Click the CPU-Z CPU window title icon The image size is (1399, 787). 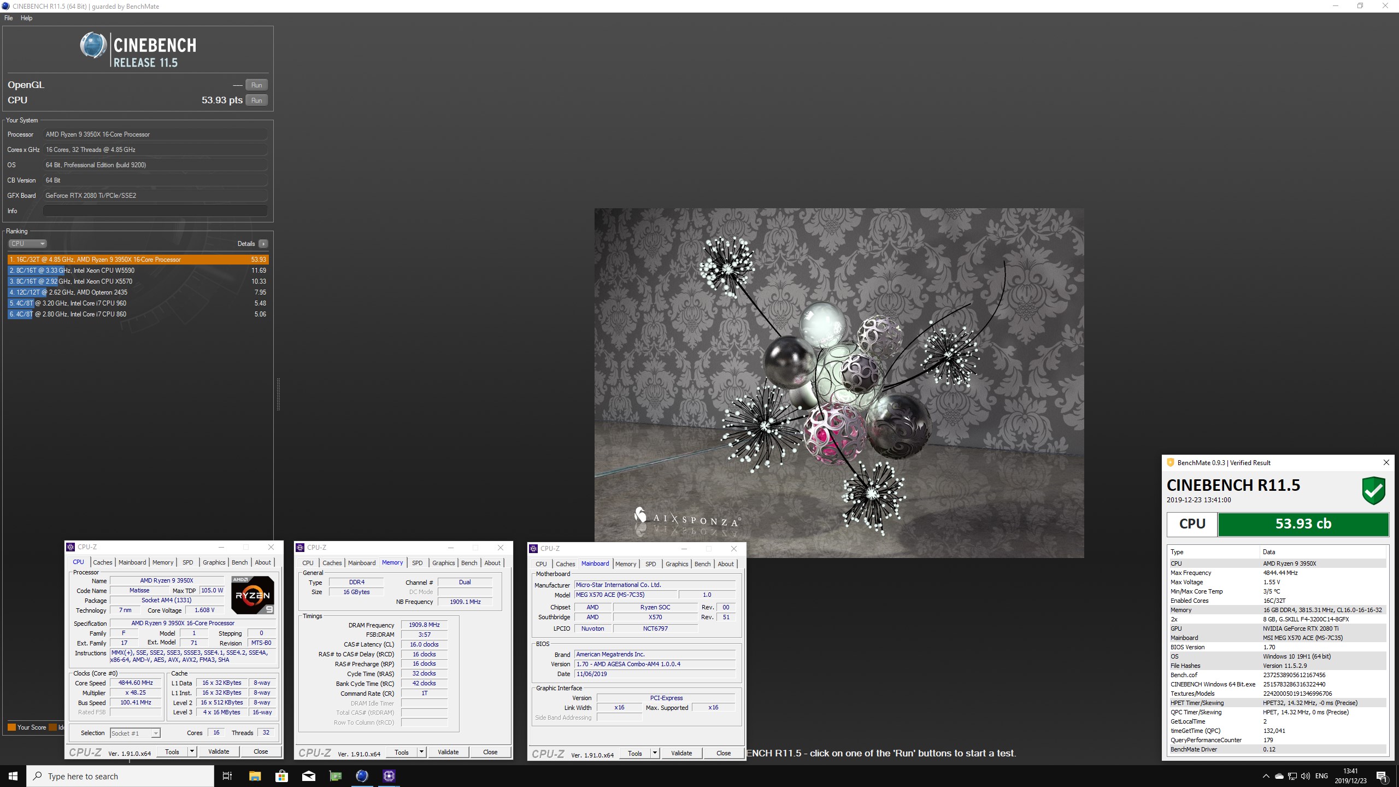pos(70,547)
